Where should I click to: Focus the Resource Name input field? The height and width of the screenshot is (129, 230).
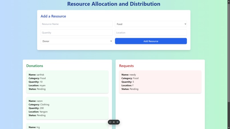tap(76, 24)
